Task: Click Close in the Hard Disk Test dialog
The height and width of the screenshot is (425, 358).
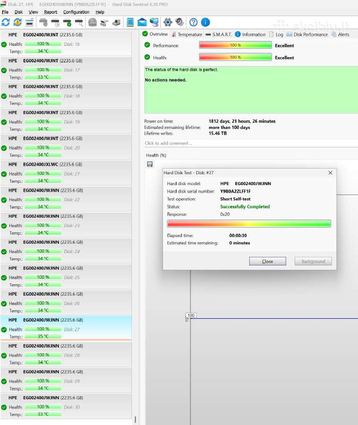Action: pos(268,261)
